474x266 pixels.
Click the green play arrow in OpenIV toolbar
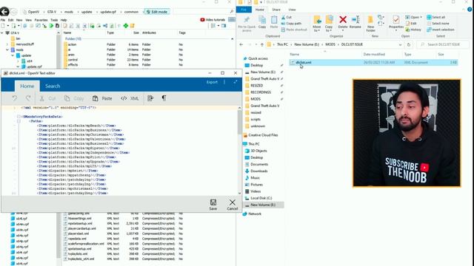point(51,26)
